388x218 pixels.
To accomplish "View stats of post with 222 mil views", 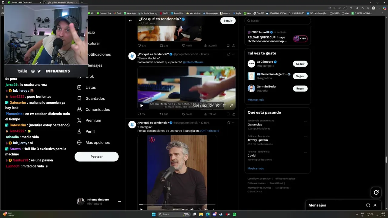I will pos(210,46).
